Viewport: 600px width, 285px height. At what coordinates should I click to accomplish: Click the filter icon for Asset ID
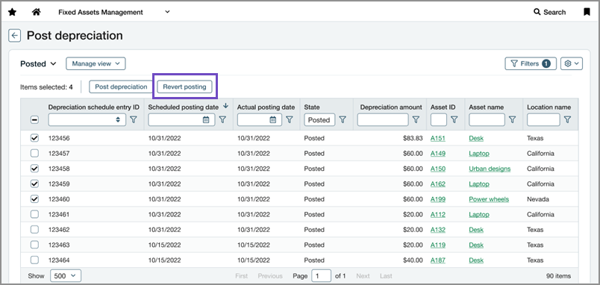(x=454, y=119)
